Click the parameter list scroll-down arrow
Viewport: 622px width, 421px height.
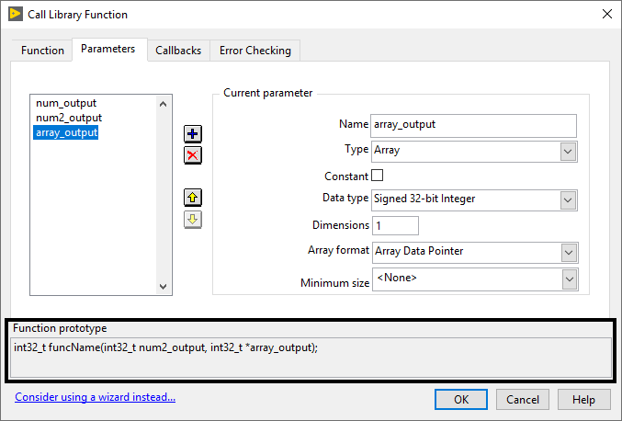click(163, 286)
